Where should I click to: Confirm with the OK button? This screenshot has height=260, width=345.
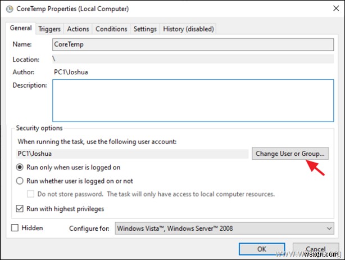[262, 249]
